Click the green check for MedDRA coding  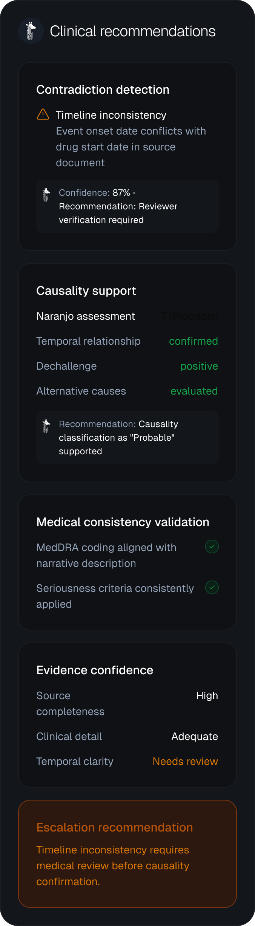212,547
